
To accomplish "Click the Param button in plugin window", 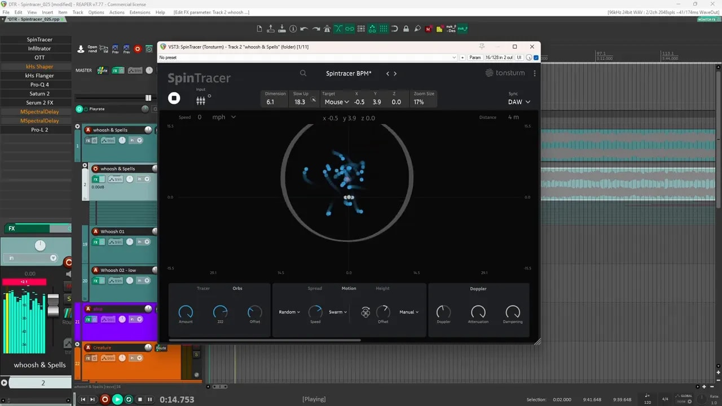I will point(476,58).
